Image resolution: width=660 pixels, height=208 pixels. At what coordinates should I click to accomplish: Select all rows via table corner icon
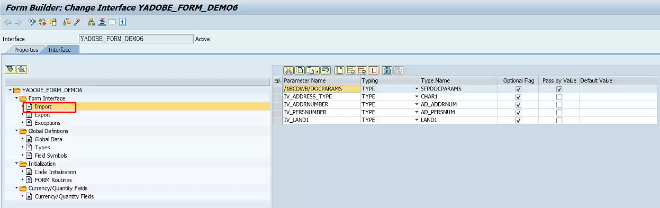coord(277,80)
